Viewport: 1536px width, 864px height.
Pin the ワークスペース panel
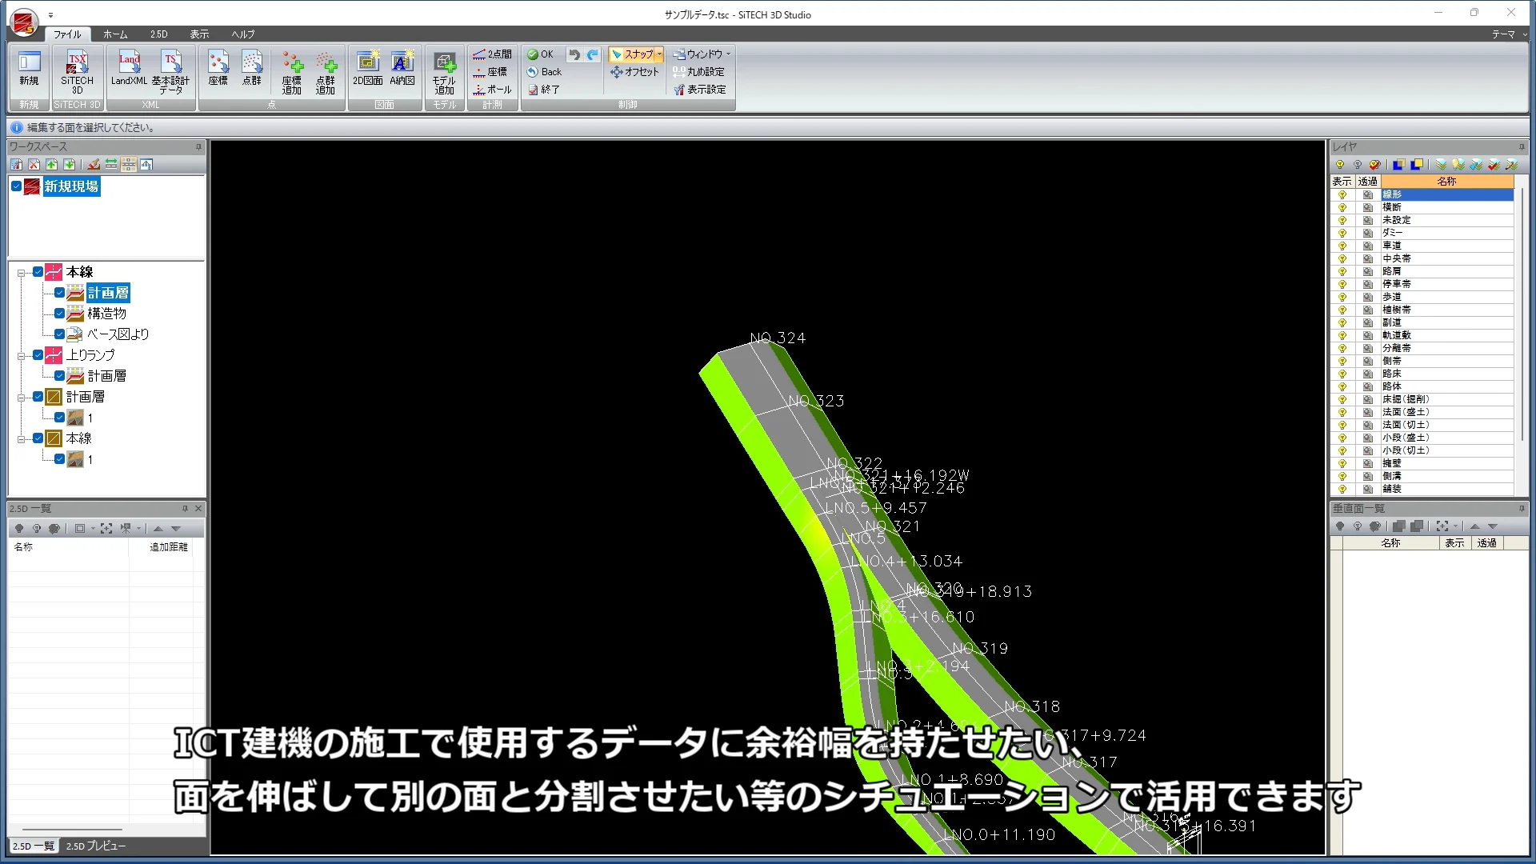[198, 147]
